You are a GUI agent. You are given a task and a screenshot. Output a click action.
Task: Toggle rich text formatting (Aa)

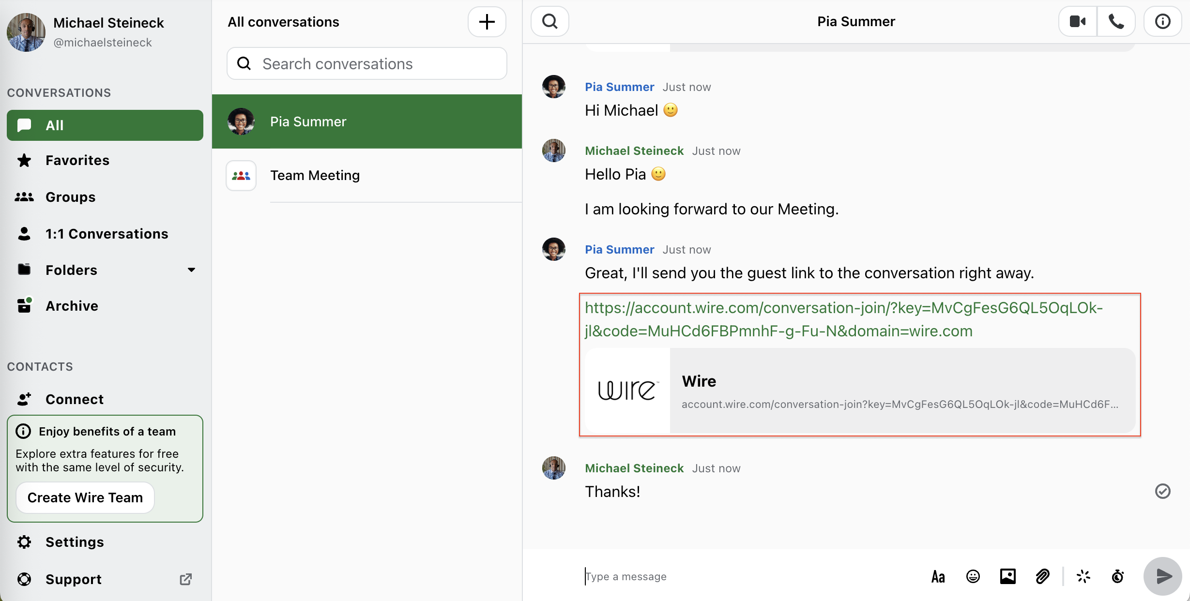938,576
